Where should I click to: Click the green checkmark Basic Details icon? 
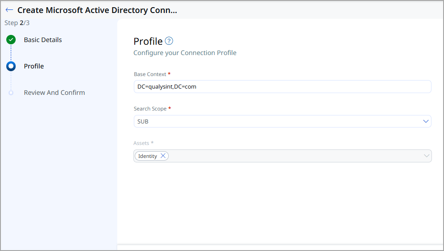pos(11,40)
